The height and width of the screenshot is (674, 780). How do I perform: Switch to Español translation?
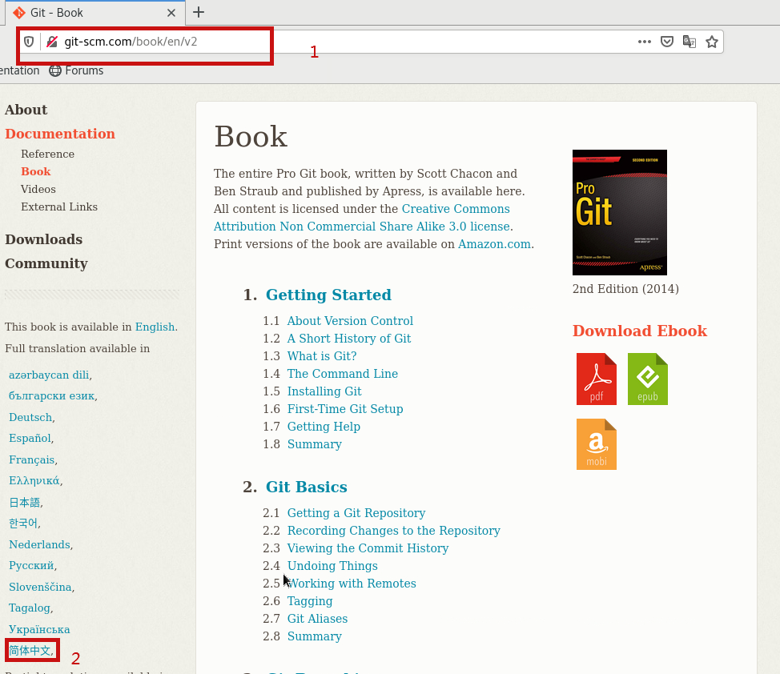[x=30, y=438]
